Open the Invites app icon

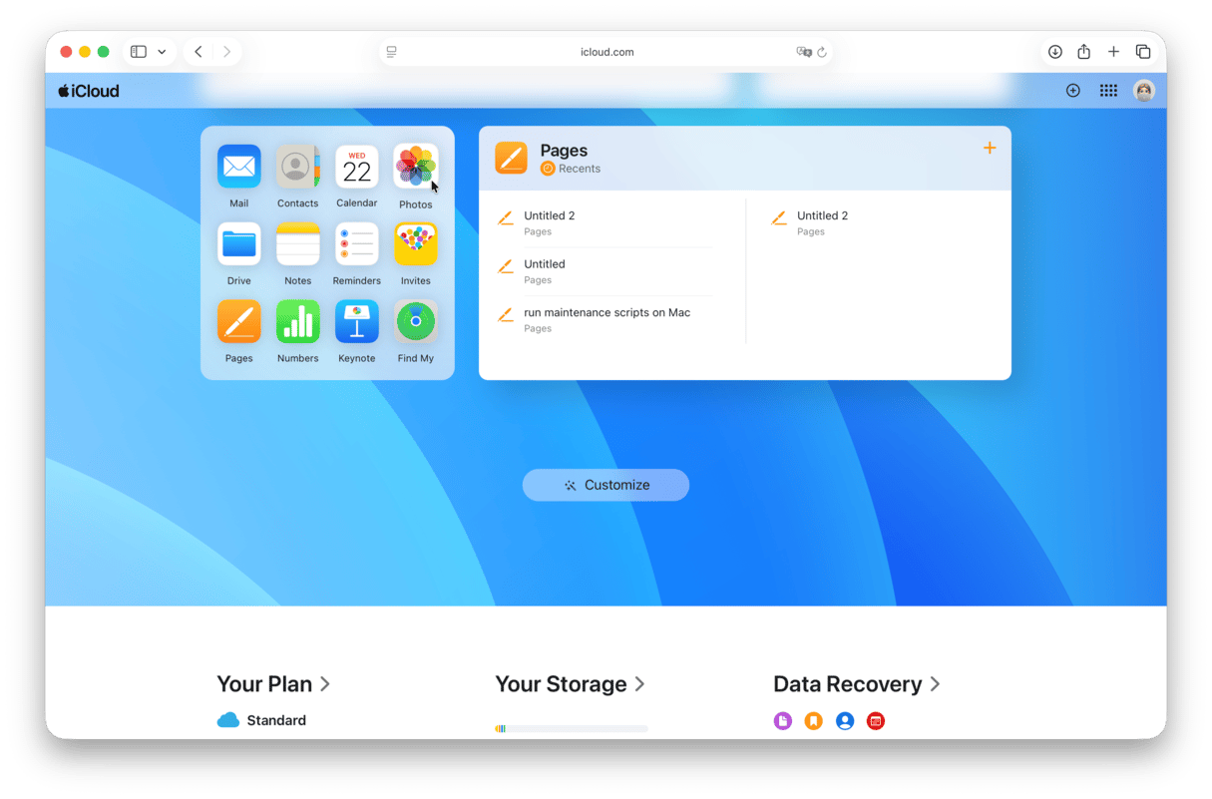415,244
